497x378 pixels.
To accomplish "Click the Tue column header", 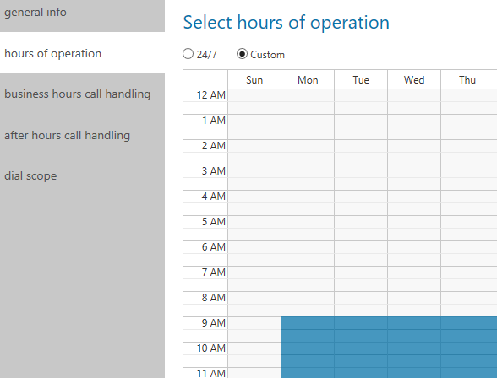I will (361, 79).
